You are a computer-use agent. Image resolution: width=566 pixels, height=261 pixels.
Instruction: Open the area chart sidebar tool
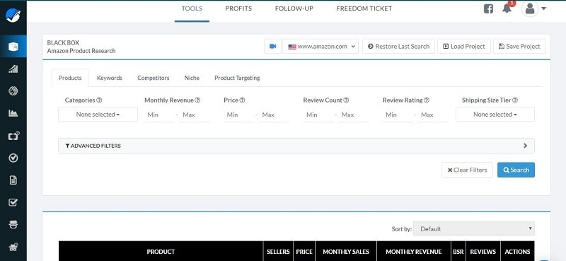click(x=13, y=113)
